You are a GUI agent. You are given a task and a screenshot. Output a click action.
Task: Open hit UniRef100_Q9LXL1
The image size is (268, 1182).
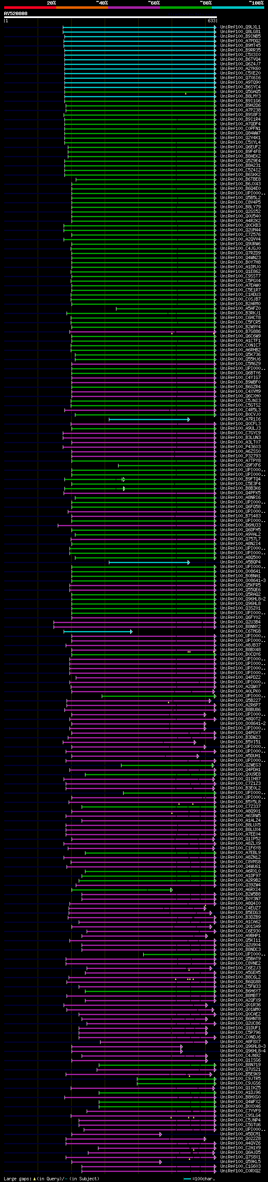point(240,27)
